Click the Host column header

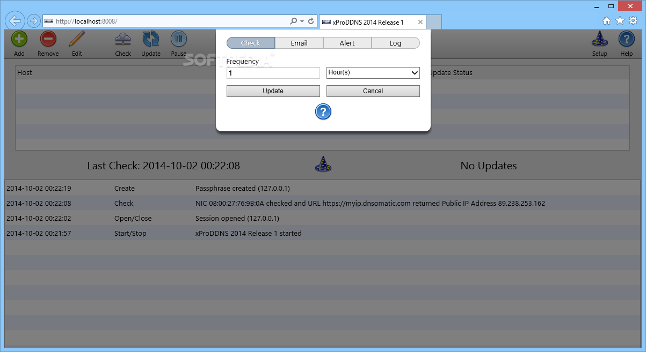pyautogui.click(x=25, y=72)
